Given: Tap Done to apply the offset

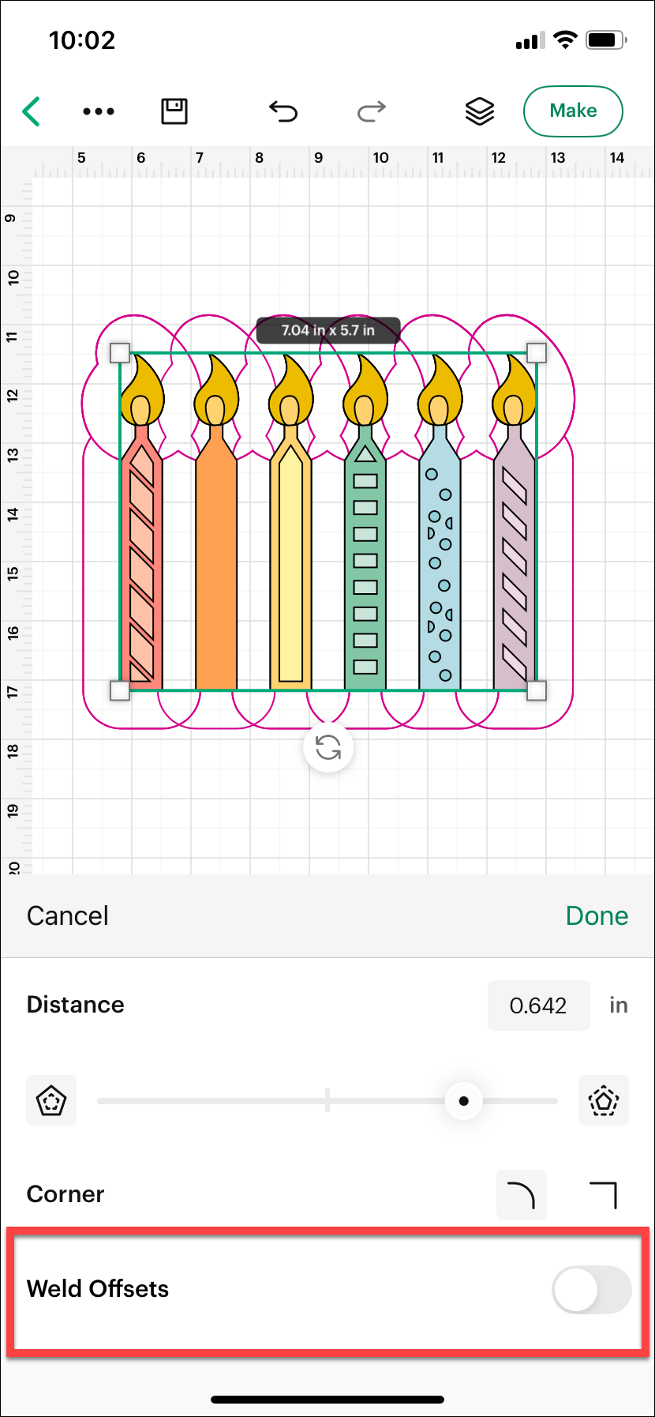Looking at the screenshot, I should pos(597,916).
